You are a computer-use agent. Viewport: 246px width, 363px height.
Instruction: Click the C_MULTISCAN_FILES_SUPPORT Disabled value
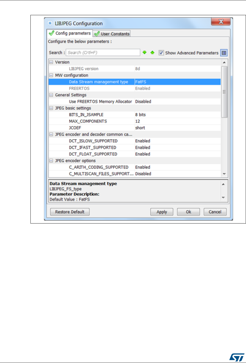(143, 174)
